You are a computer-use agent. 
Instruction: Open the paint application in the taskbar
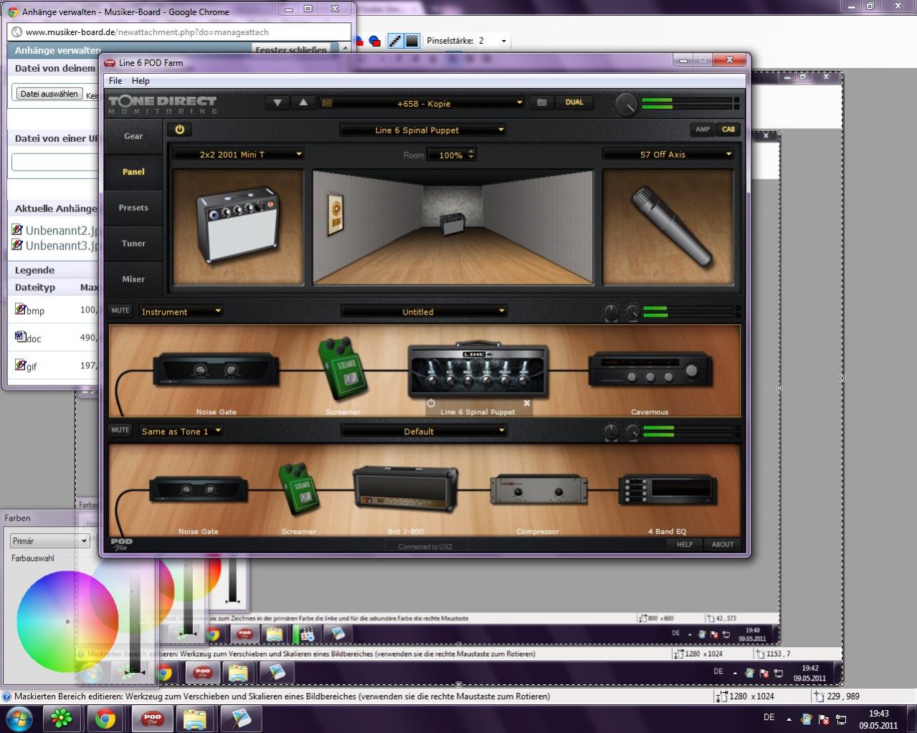239,718
